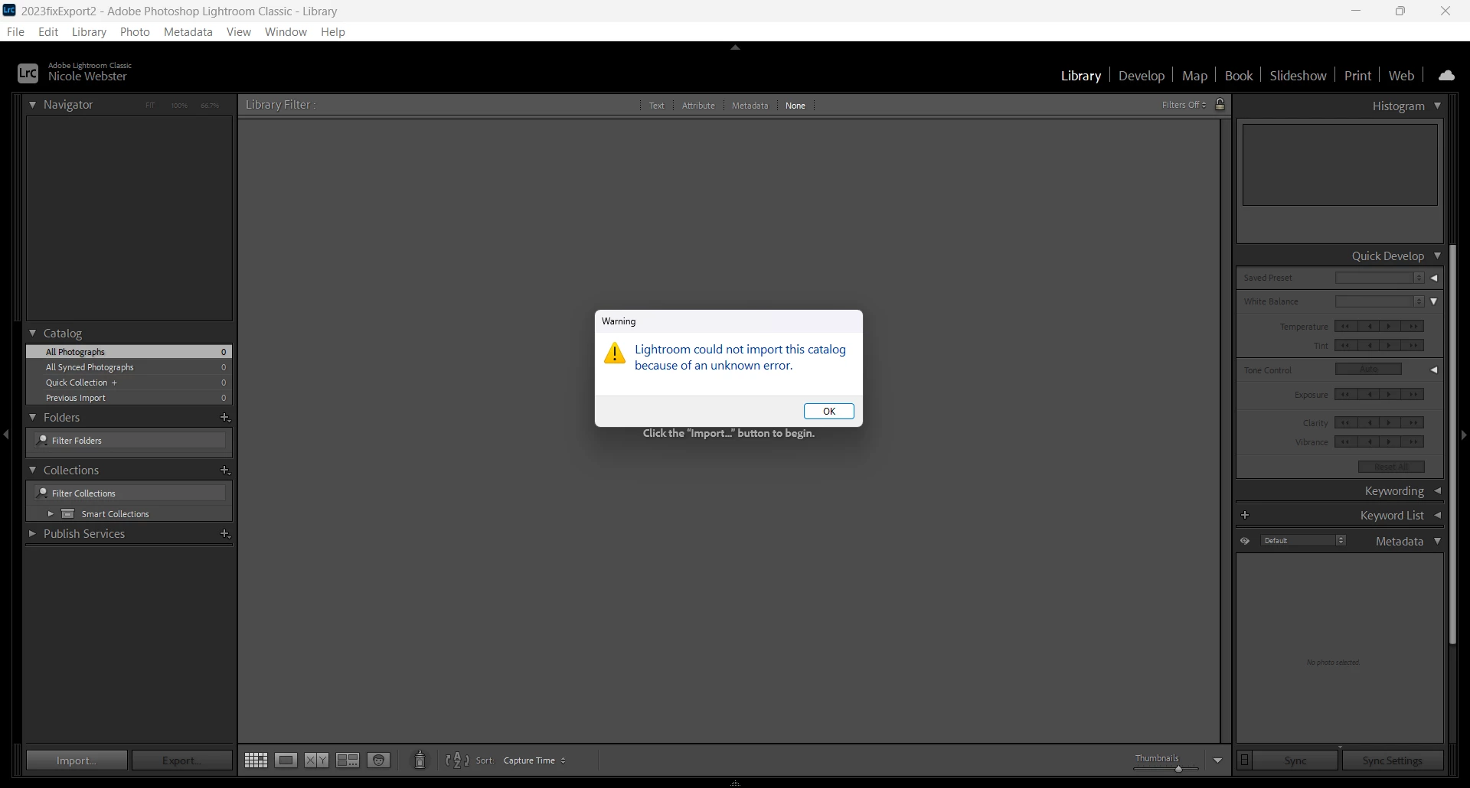The image size is (1470, 788).
Task: Open People face view icon
Action: [379, 760]
